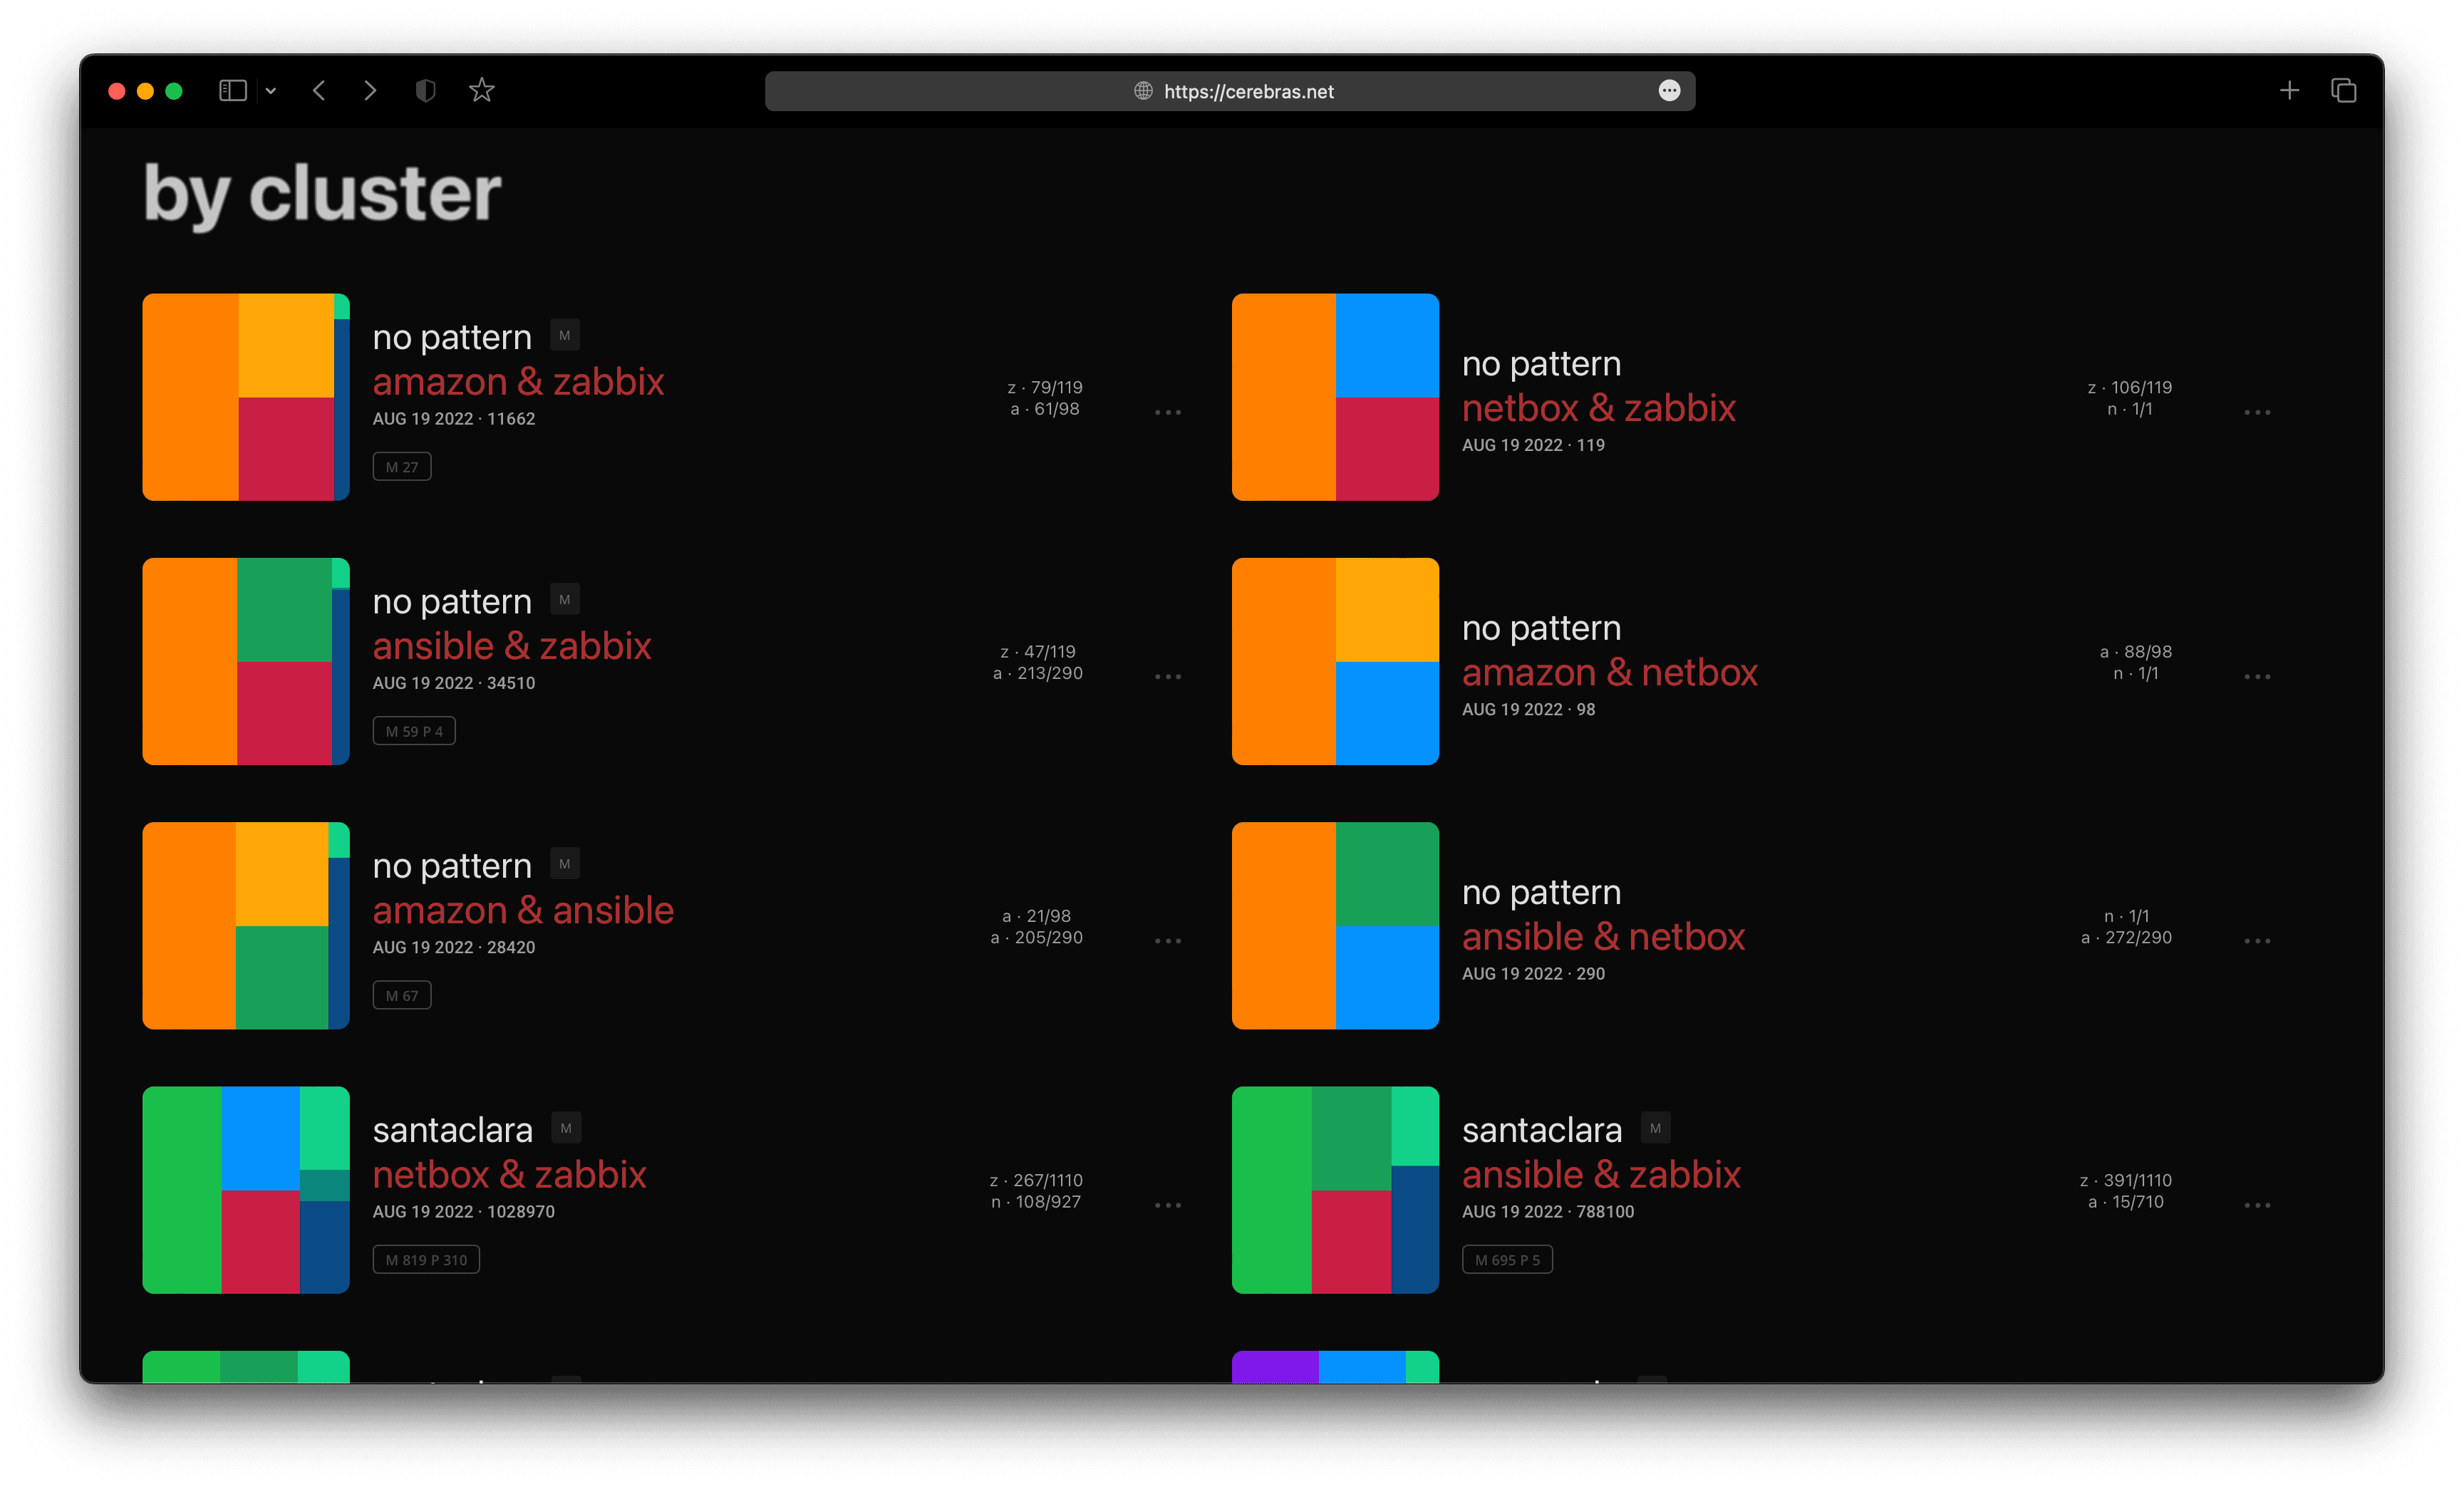Image resolution: width=2464 pixels, height=1489 pixels.
Task: Open more options for amazon & zabbix
Action: 1168,412
